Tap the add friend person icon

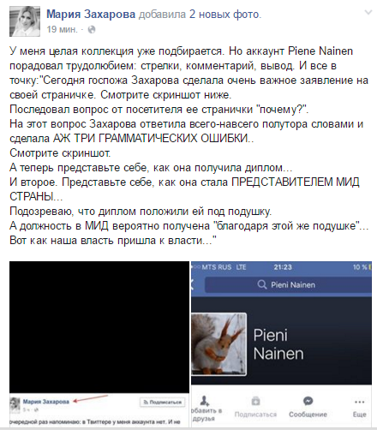205,401
